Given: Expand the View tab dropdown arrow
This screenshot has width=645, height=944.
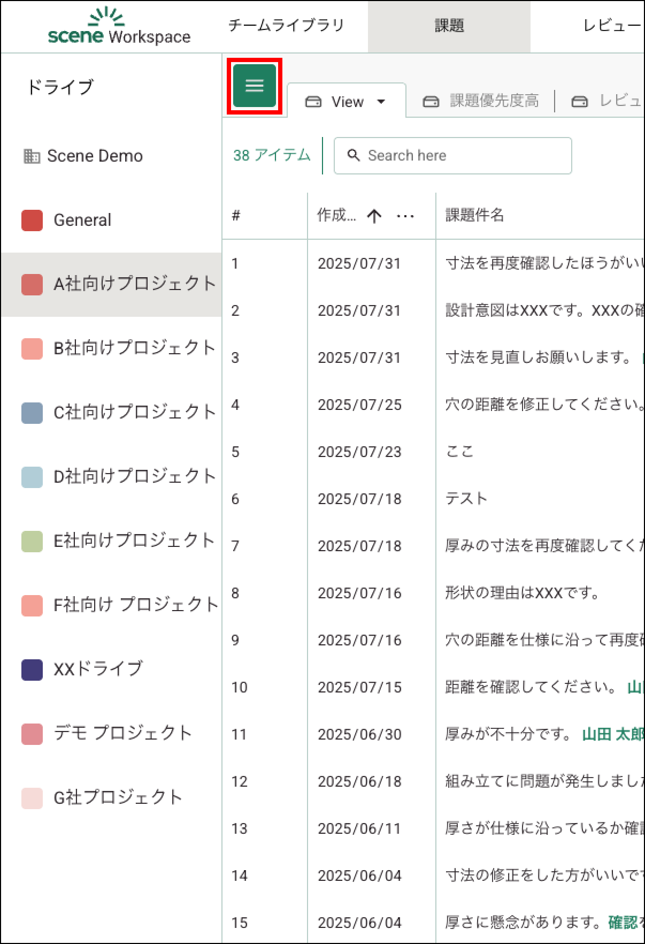Looking at the screenshot, I should pos(381,102).
